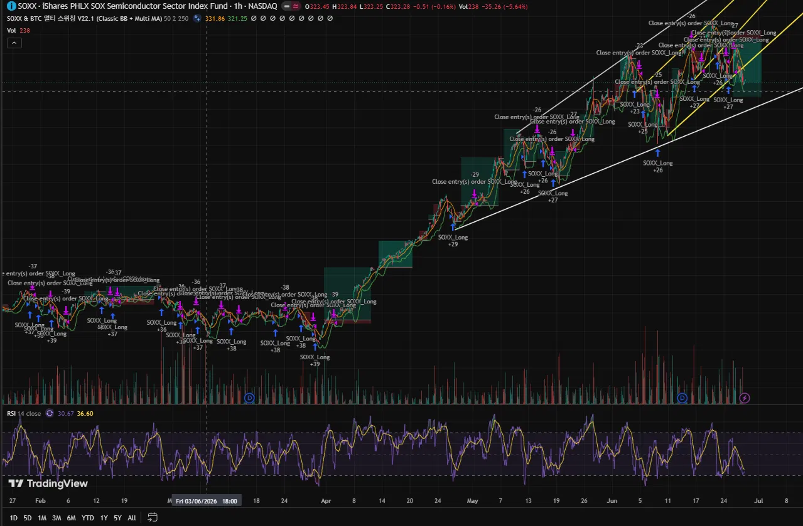
Task: Click the red 238 volume value
Action: (25, 30)
